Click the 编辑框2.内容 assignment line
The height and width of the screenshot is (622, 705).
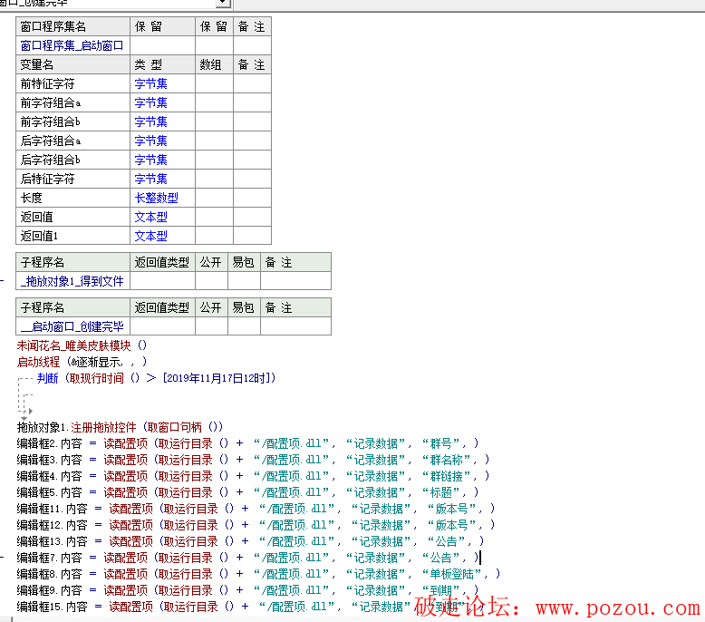pyautogui.click(x=245, y=443)
